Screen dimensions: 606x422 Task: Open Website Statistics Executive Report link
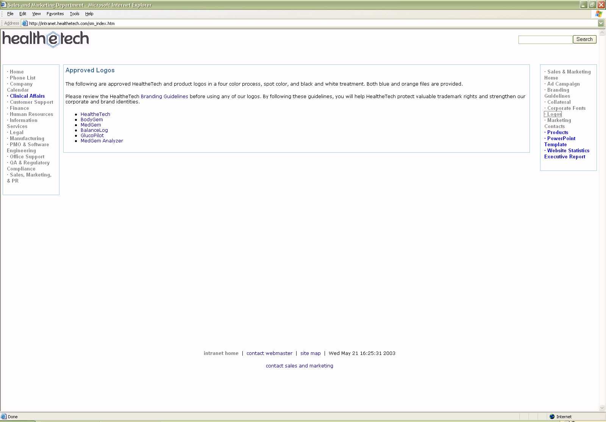click(x=568, y=151)
